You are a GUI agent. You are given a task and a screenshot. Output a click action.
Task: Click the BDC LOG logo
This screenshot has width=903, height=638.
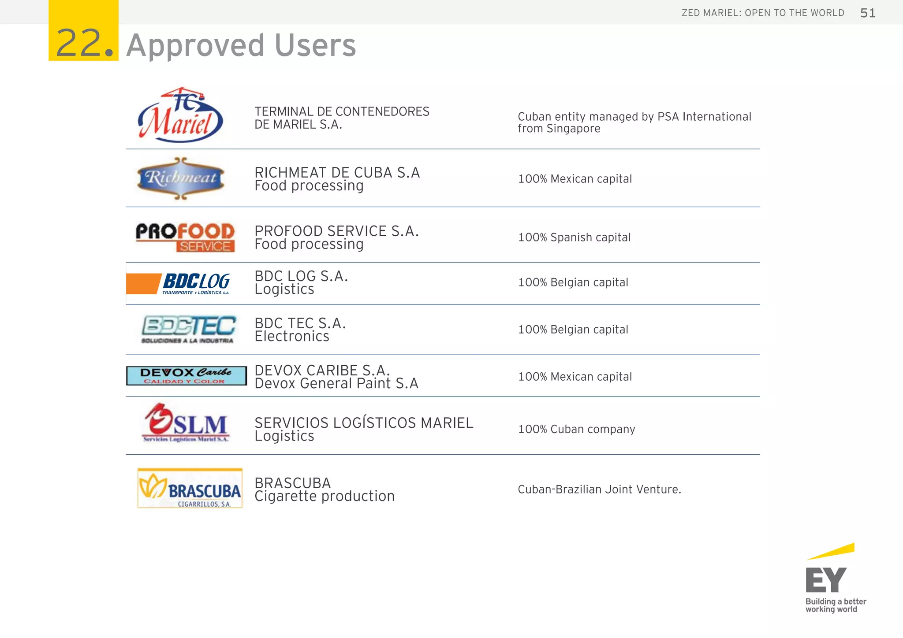178,283
